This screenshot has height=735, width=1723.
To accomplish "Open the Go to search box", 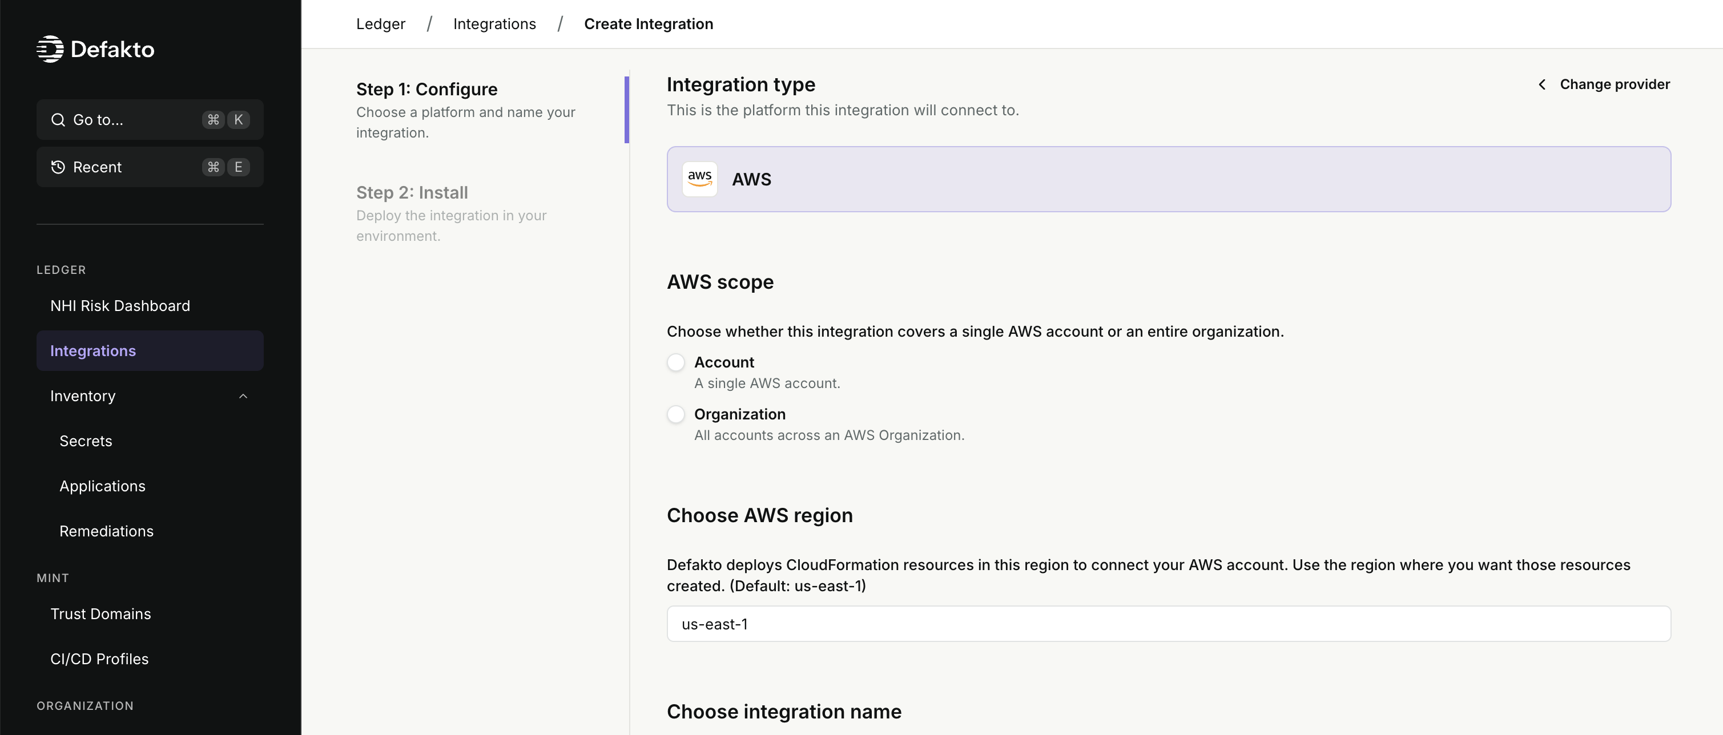I will [x=150, y=120].
